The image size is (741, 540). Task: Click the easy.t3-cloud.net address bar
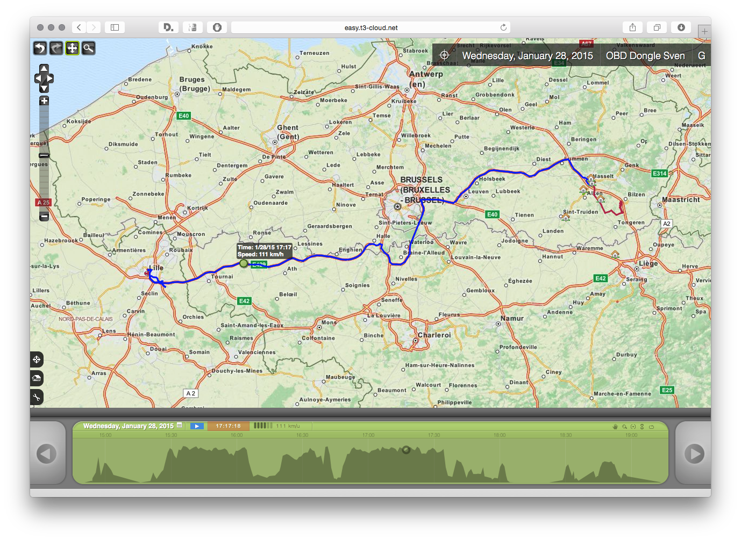point(370,27)
